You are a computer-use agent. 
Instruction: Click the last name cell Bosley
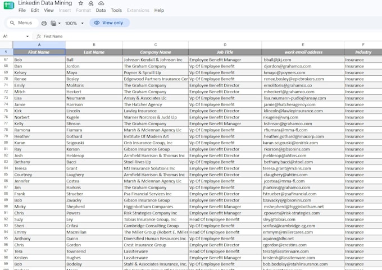(x=94, y=79)
